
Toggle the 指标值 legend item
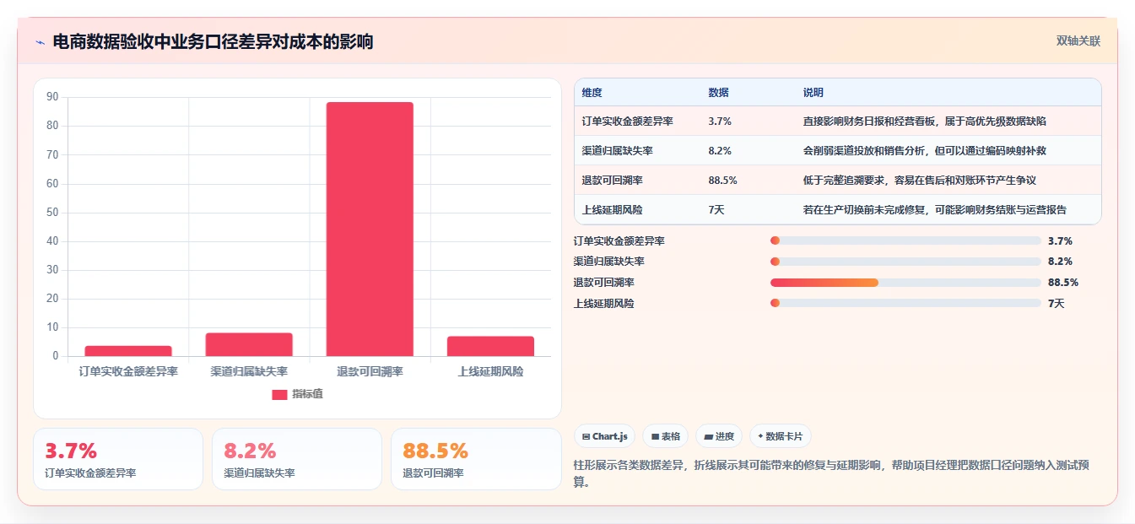297,394
